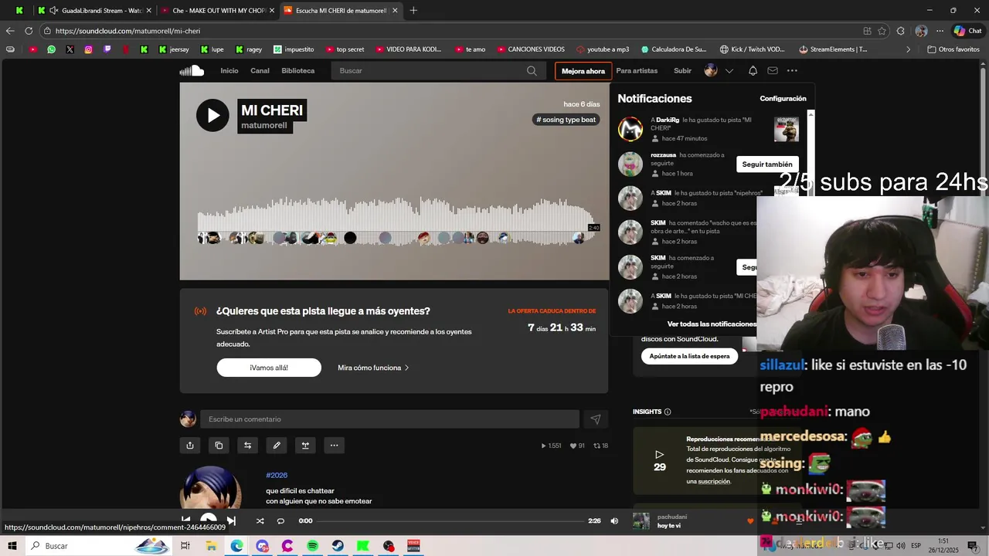Image resolution: width=989 pixels, height=556 pixels.
Task: View the 91 likes count
Action: coord(577,446)
